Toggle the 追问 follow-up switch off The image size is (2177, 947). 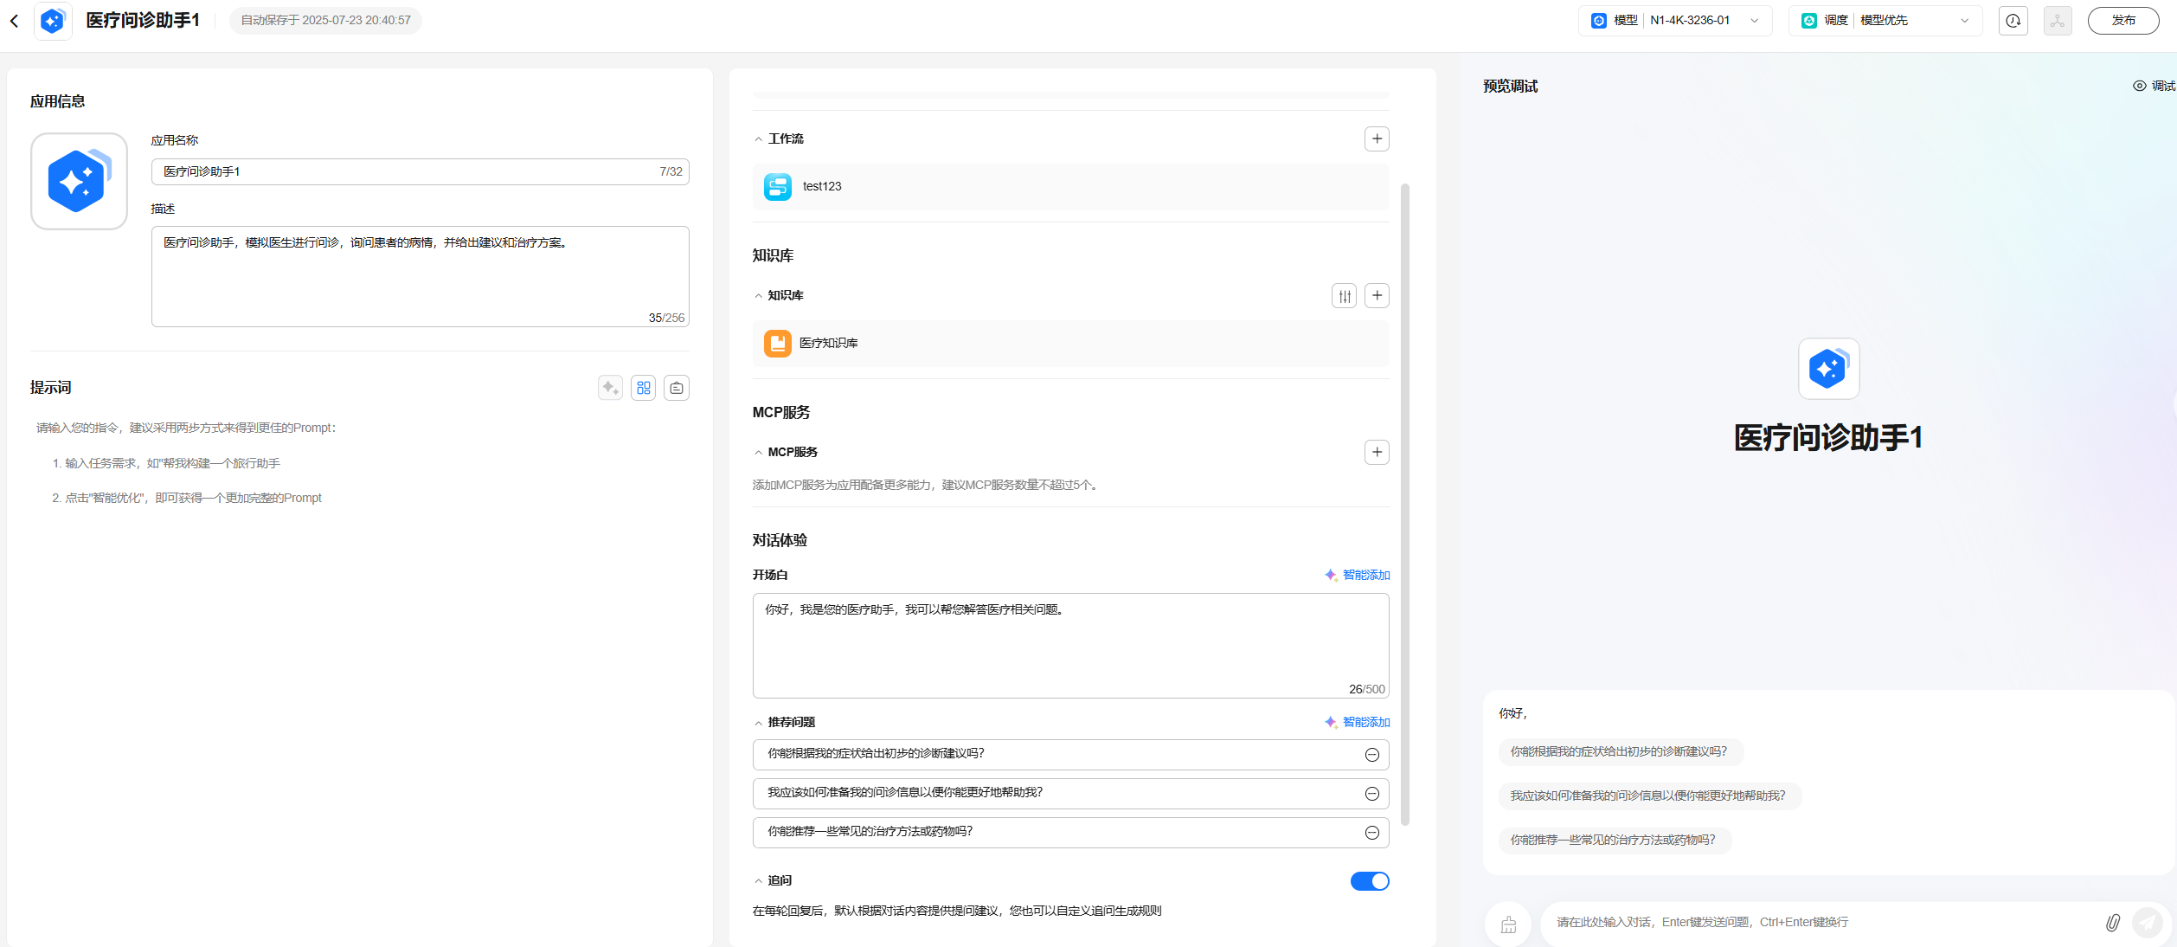(x=1369, y=881)
